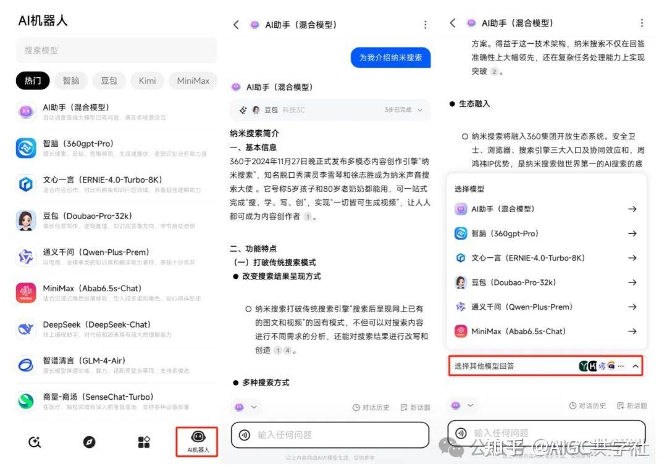Tap the AI search icon in bottom navigation

coord(35,442)
